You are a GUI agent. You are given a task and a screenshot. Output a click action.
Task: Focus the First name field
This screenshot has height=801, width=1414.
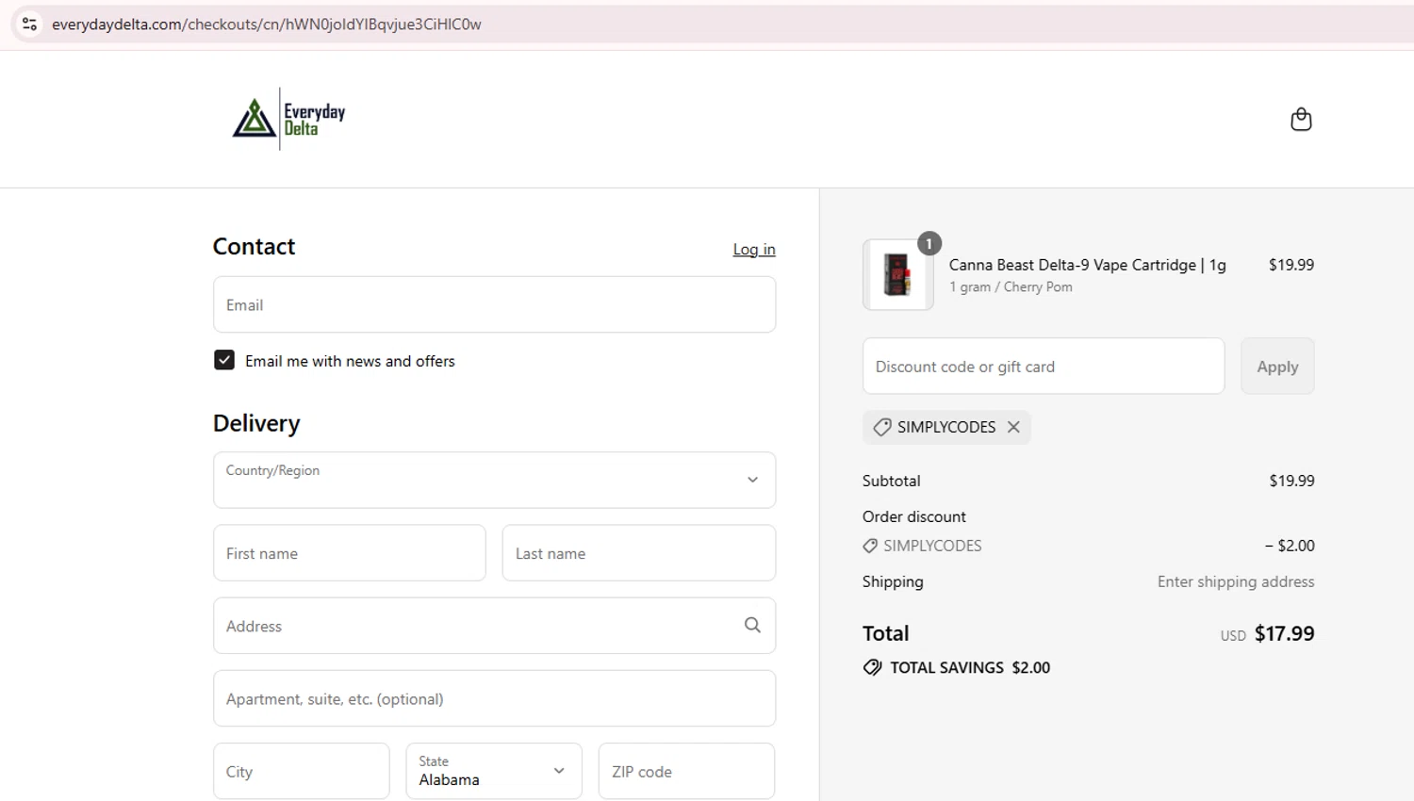point(350,553)
